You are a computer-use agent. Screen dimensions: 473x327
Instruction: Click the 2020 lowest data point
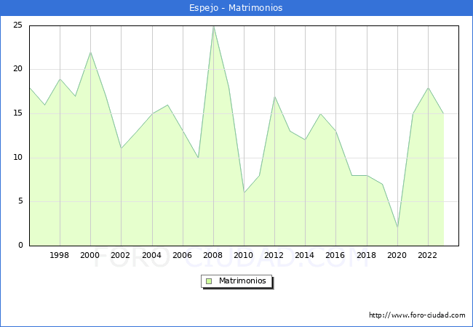coord(397,228)
